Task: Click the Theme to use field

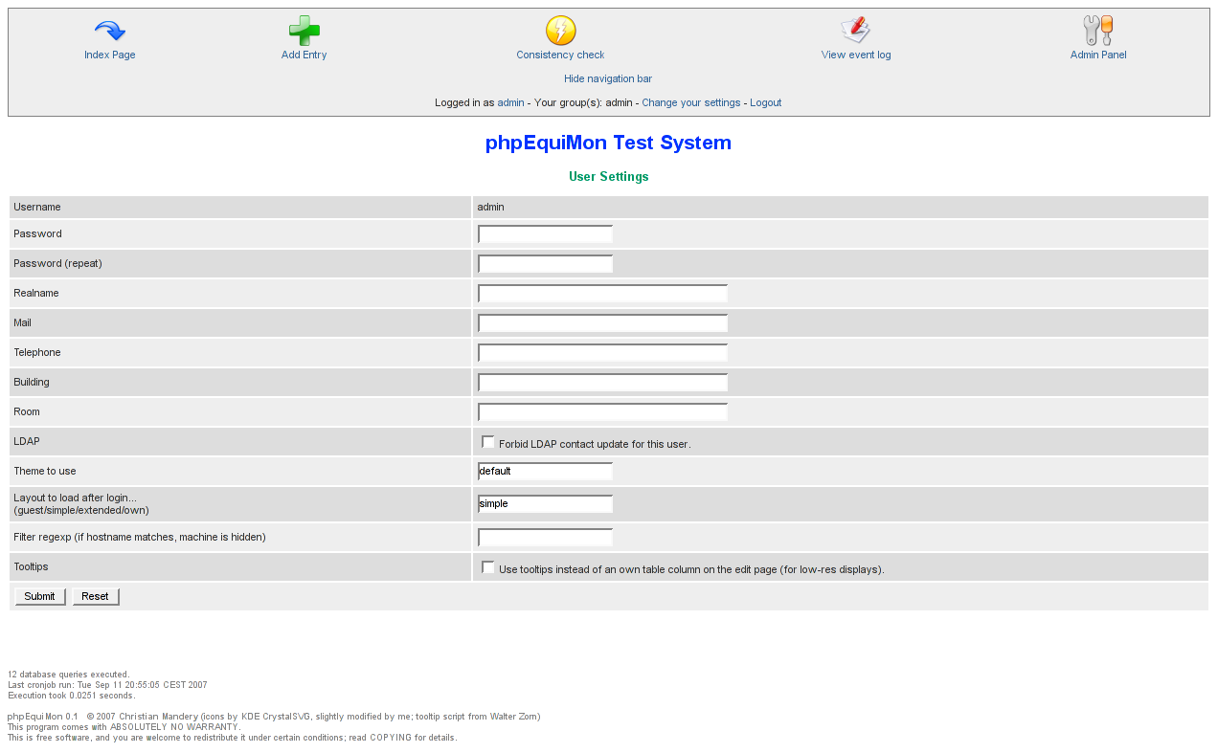Action: click(545, 472)
